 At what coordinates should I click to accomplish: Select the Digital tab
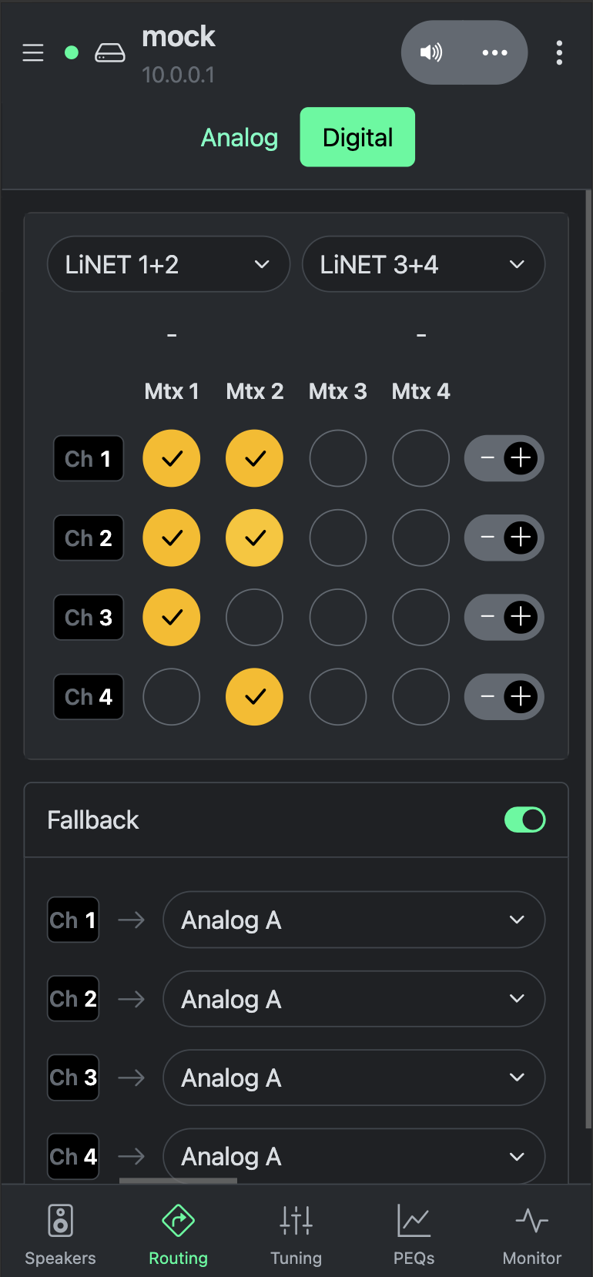[357, 137]
